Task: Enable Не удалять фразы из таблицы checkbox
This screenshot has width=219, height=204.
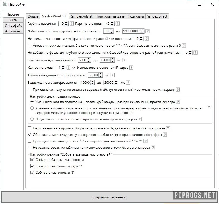Action: pos(30,147)
